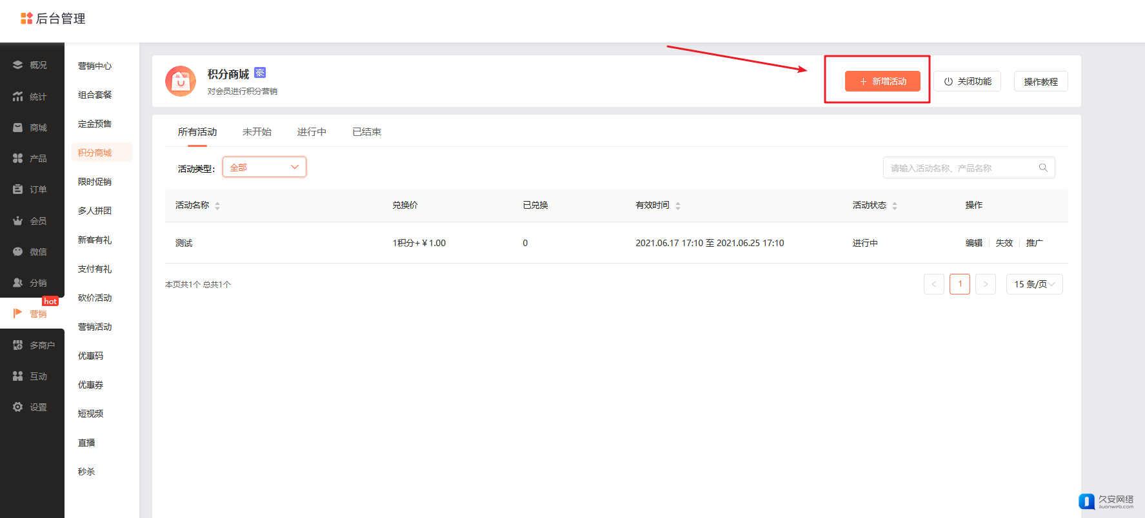Switch to the 未开始 tab
This screenshot has height=518, width=1145.
(257, 132)
